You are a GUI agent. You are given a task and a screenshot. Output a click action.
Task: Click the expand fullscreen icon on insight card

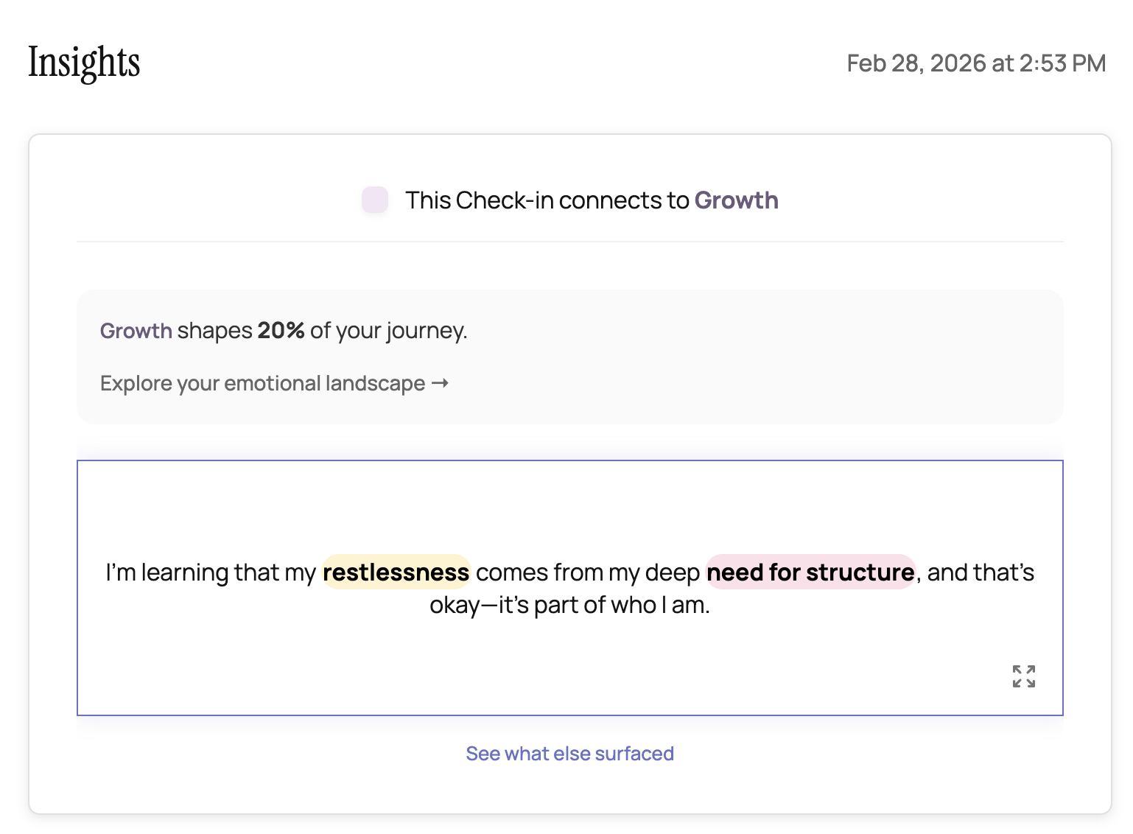[1023, 676]
